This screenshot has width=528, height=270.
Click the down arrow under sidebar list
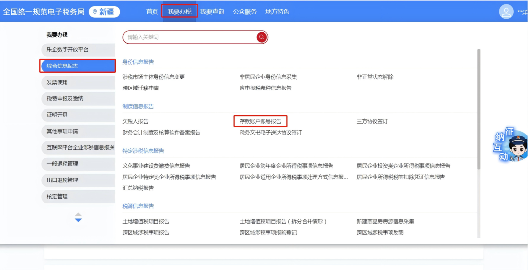coord(78,220)
